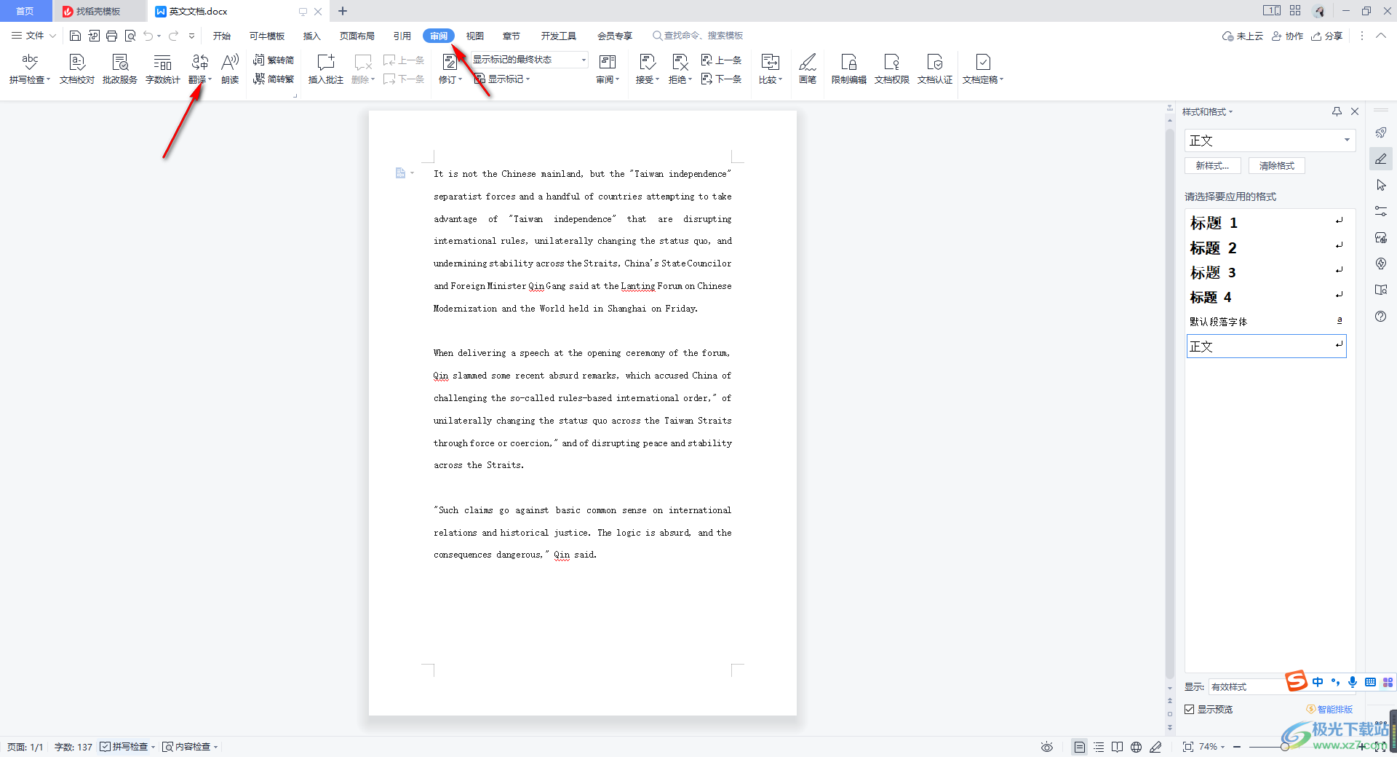Open the 翻译 translate tool
The image size is (1397, 757).
click(200, 69)
